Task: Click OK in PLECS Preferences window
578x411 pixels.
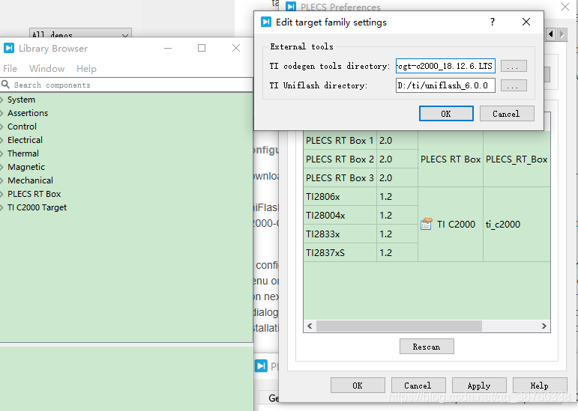Action: point(358,386)
